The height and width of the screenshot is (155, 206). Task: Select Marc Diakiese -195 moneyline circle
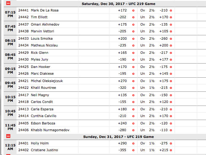pyautogui.click(x=133, y=74)
